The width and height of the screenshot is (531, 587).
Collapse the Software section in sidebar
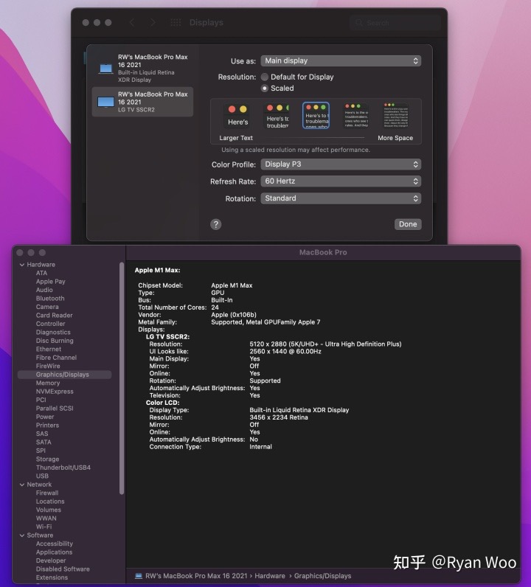click(x=21, y=535)
